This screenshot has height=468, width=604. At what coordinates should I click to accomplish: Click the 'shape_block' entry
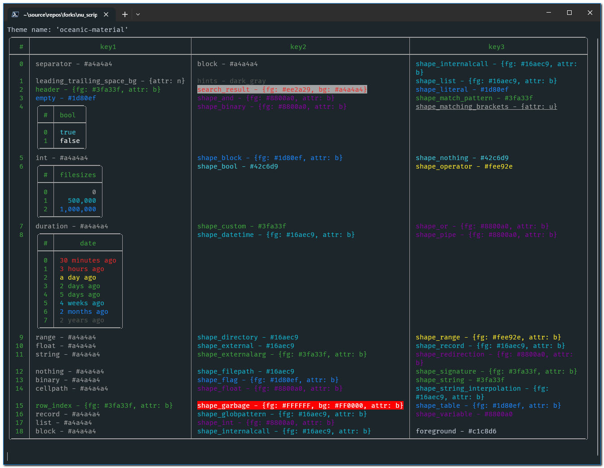pyautogui.click(x=270, y=158)
